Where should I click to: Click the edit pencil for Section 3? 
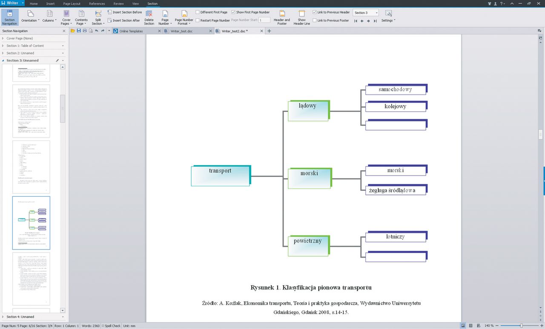pos(57,60)
